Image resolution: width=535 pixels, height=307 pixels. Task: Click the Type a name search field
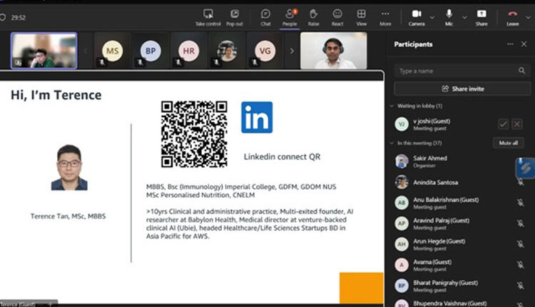pos(457,71)
